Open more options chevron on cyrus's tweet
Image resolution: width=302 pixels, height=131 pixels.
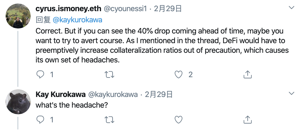pos(292,8)
